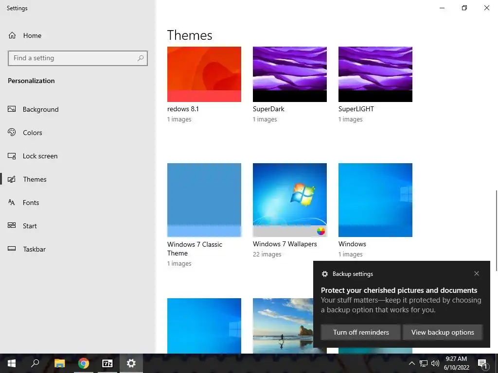Open the Home icon in Settings sidebar

[x=12, y=35]
